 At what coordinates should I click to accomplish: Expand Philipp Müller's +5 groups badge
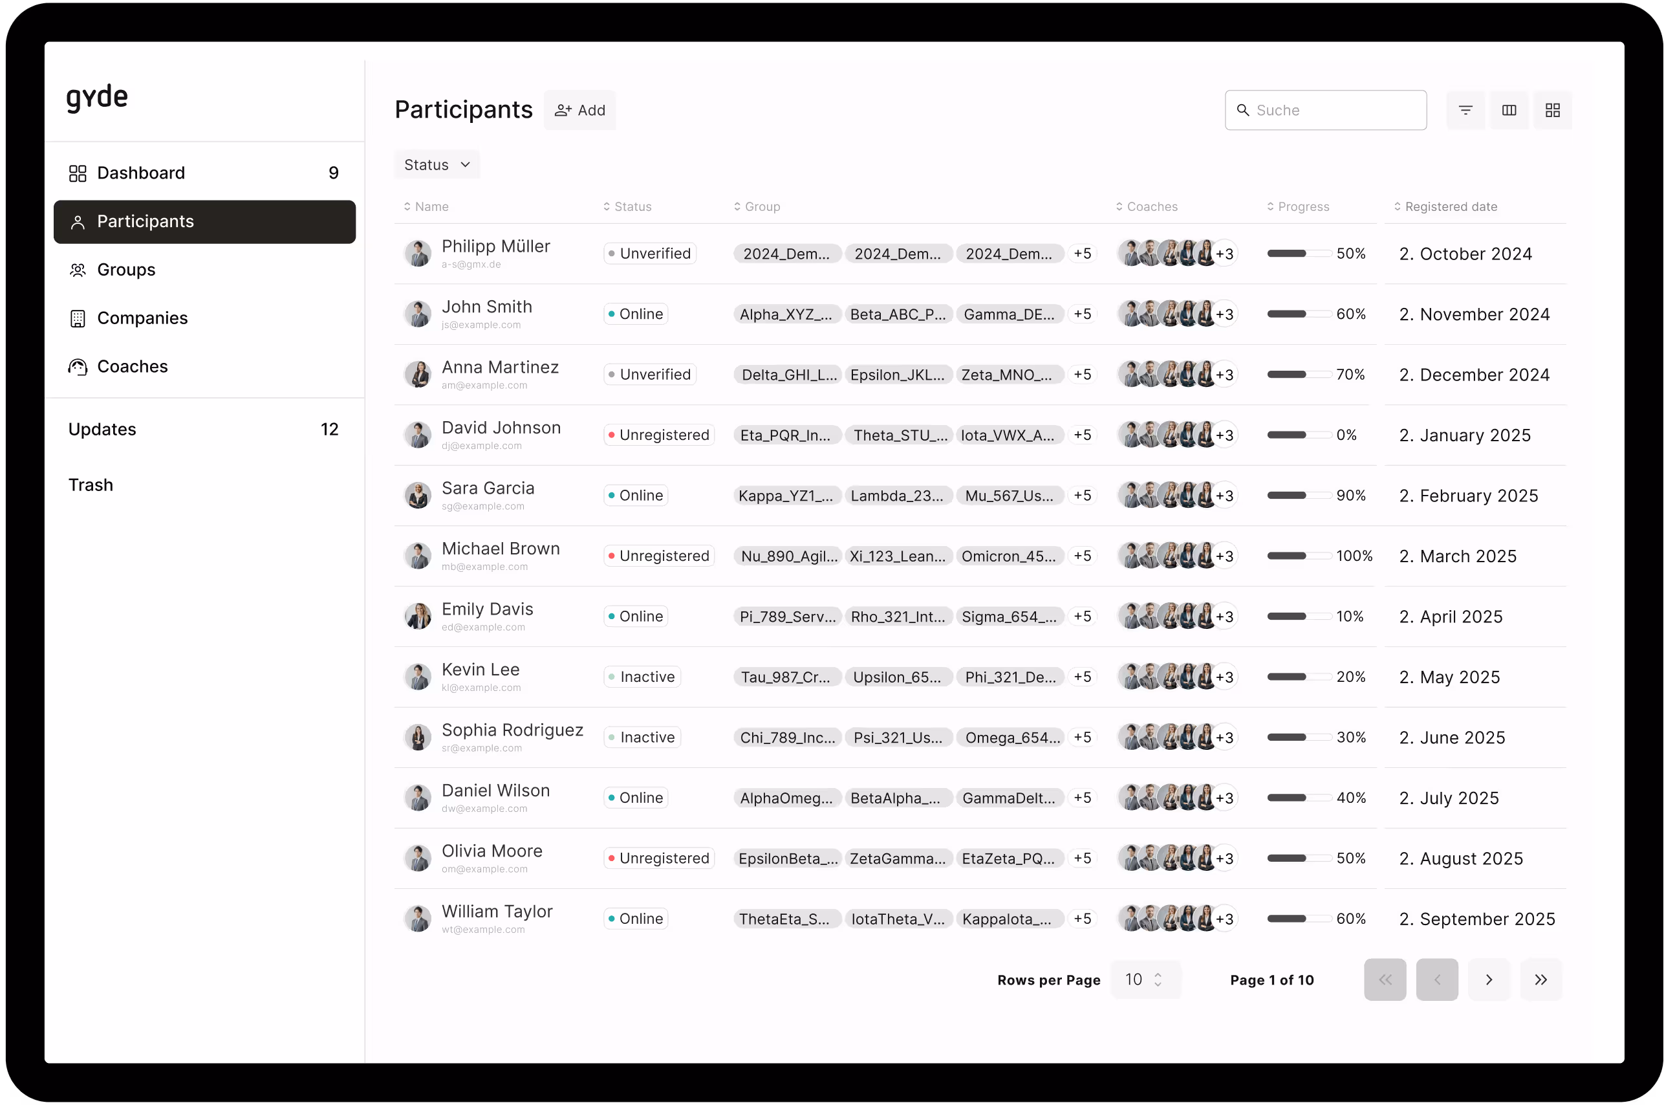tap(1082, 254)
